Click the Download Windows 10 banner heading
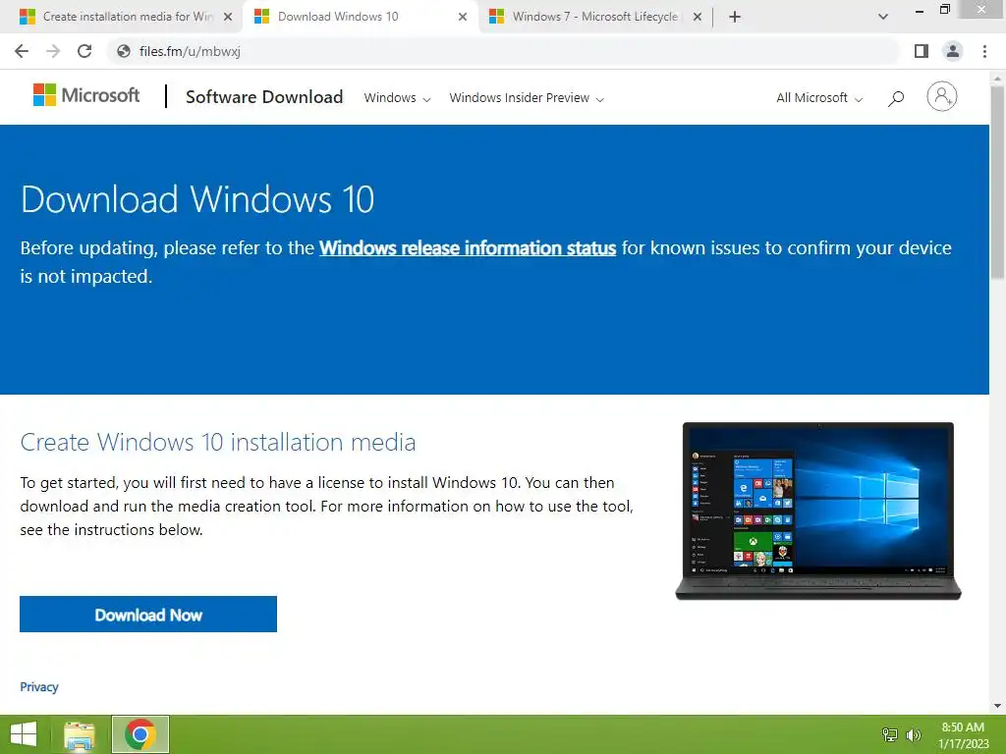The height and width of the screenshot is (754, 1006). [197, 198]
